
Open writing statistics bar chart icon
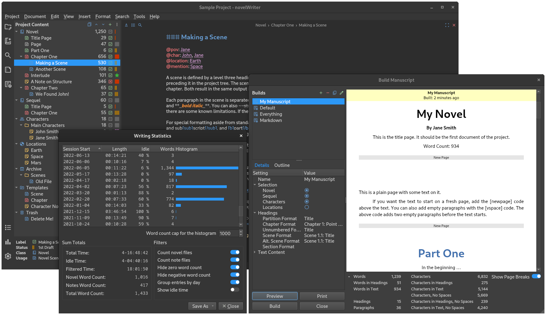coord(8,242)
